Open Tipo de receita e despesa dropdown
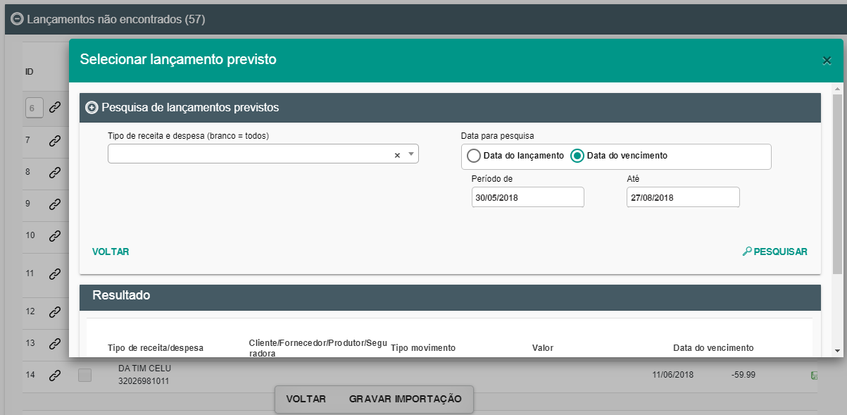Screen dimensions: 847x415 pyautogui.click(x=411, y=154)
